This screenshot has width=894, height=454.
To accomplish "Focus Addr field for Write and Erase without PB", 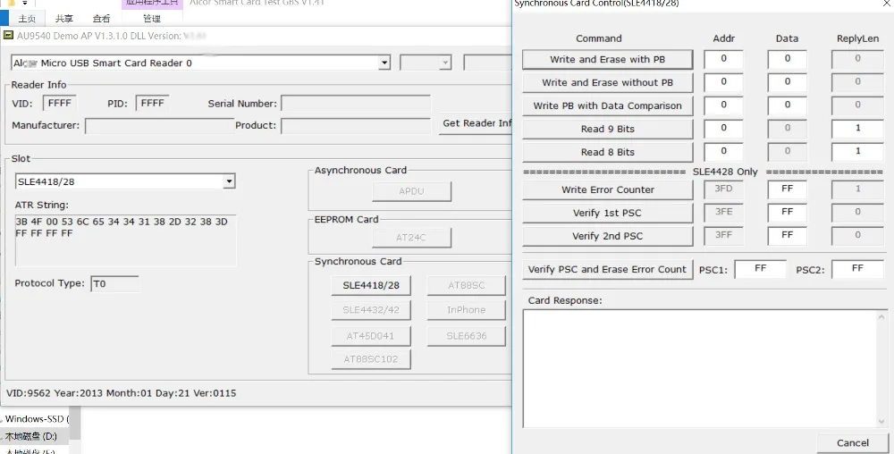I will pyautogui.click(x=723, y=82).
